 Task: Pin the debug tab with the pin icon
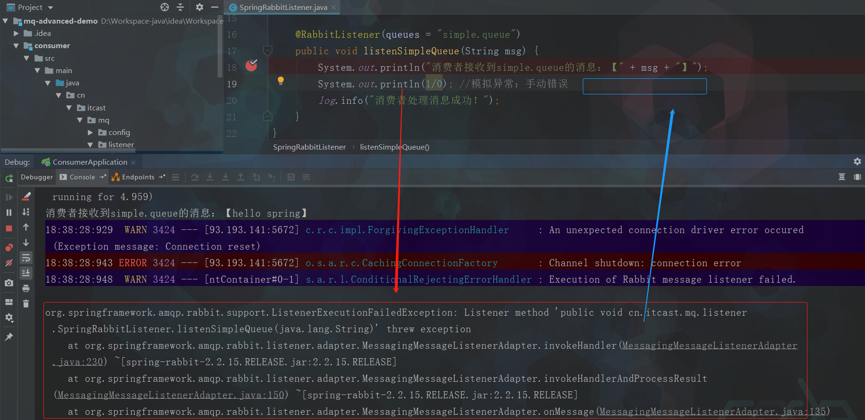[9, 337]
